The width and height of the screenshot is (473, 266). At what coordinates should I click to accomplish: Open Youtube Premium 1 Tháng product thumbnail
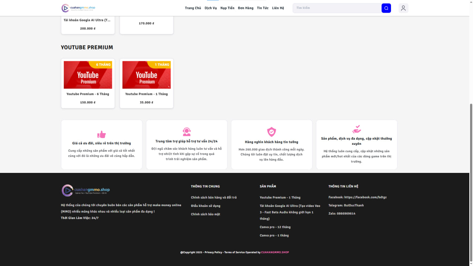146,75
